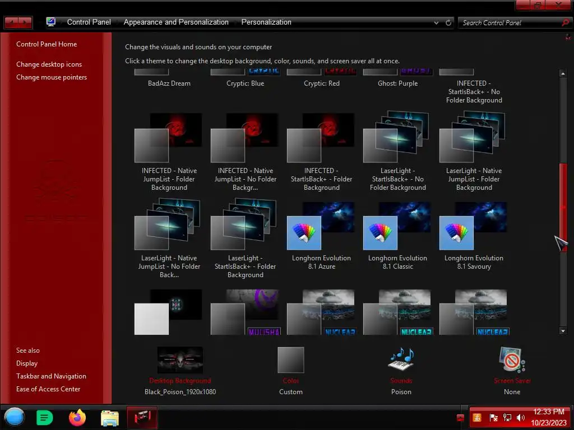This screenshot has width=574, height=430.
Task: Open the Color settings swatch
Action: 291,360
